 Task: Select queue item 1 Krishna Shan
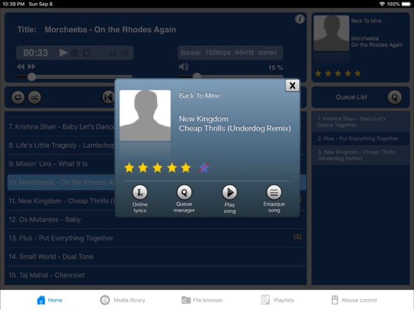click(x=361, y=122)
